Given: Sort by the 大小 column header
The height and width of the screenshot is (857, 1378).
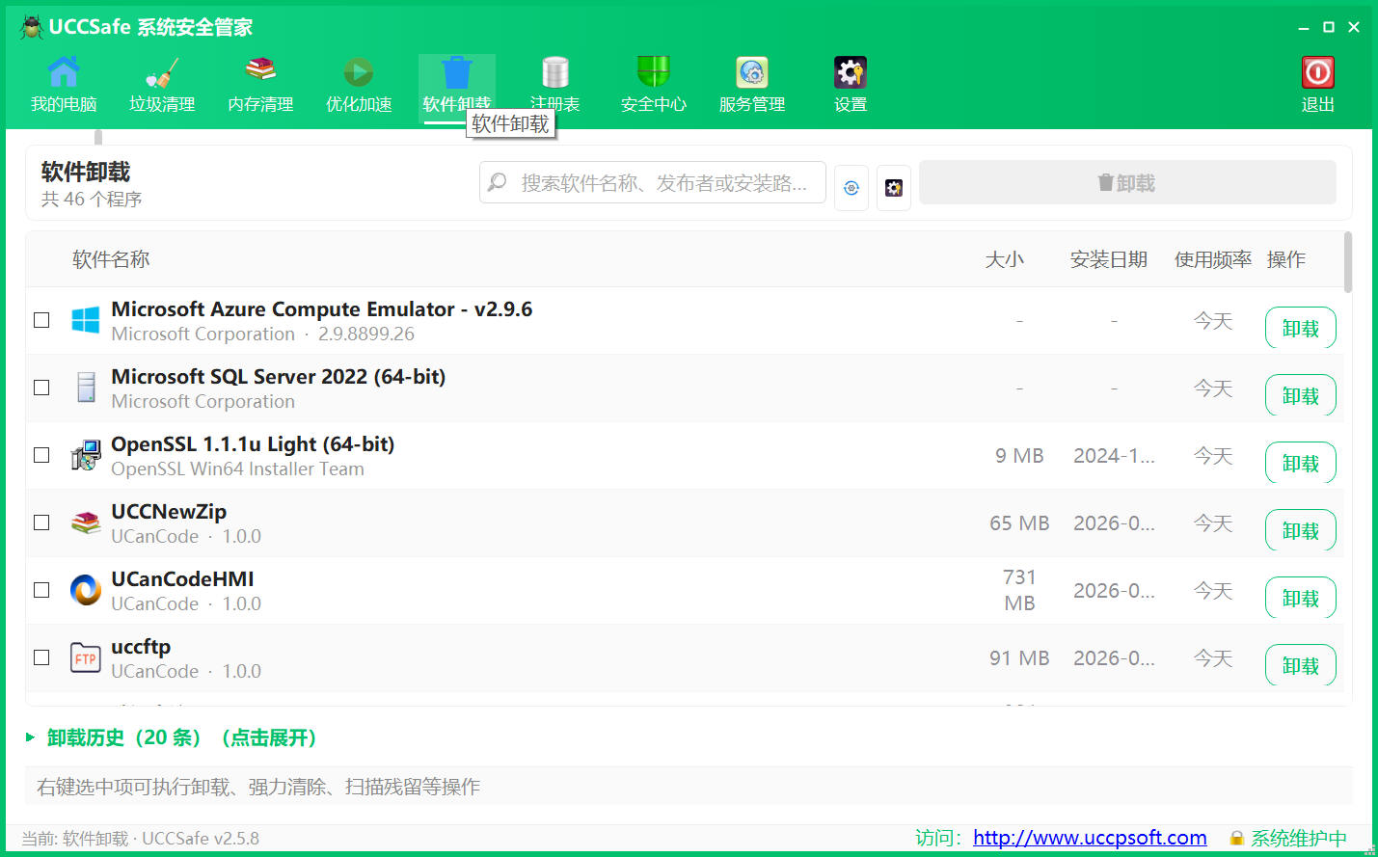Looking at the screenshot, I should (x=1005, y=259).
